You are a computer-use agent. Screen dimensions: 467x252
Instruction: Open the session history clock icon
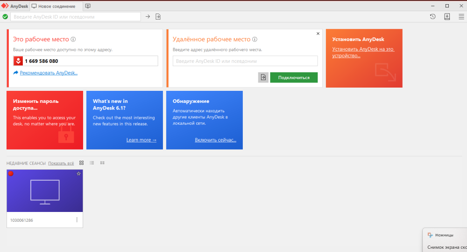coord(433,17)
